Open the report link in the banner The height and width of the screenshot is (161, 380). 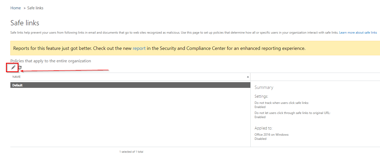point(139,48)
